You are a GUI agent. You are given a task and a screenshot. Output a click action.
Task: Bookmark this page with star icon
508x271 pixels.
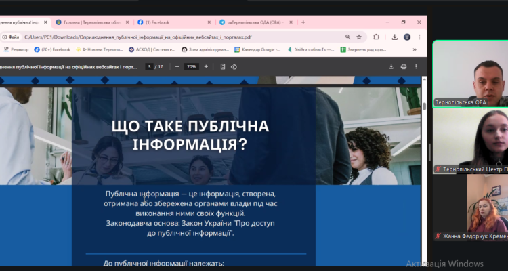(358, 37)
